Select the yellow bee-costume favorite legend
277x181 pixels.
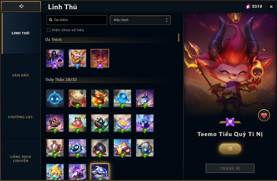(x=77, y=58)
